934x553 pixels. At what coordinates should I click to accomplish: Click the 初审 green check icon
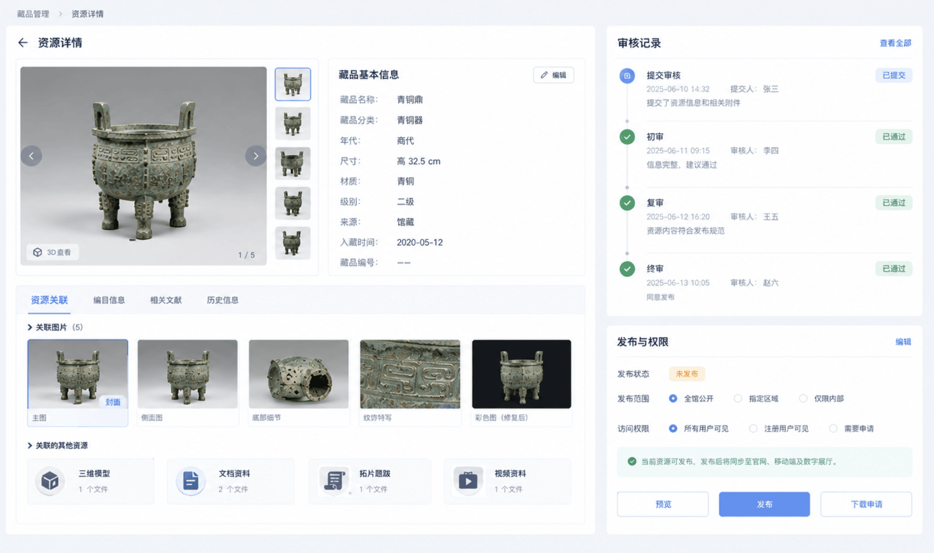(x=627, y=137)
